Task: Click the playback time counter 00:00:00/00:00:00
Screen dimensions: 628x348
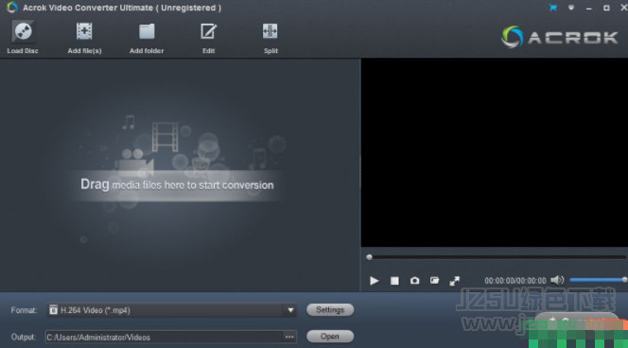Action: pyautogui.click(x=515, y=281)
